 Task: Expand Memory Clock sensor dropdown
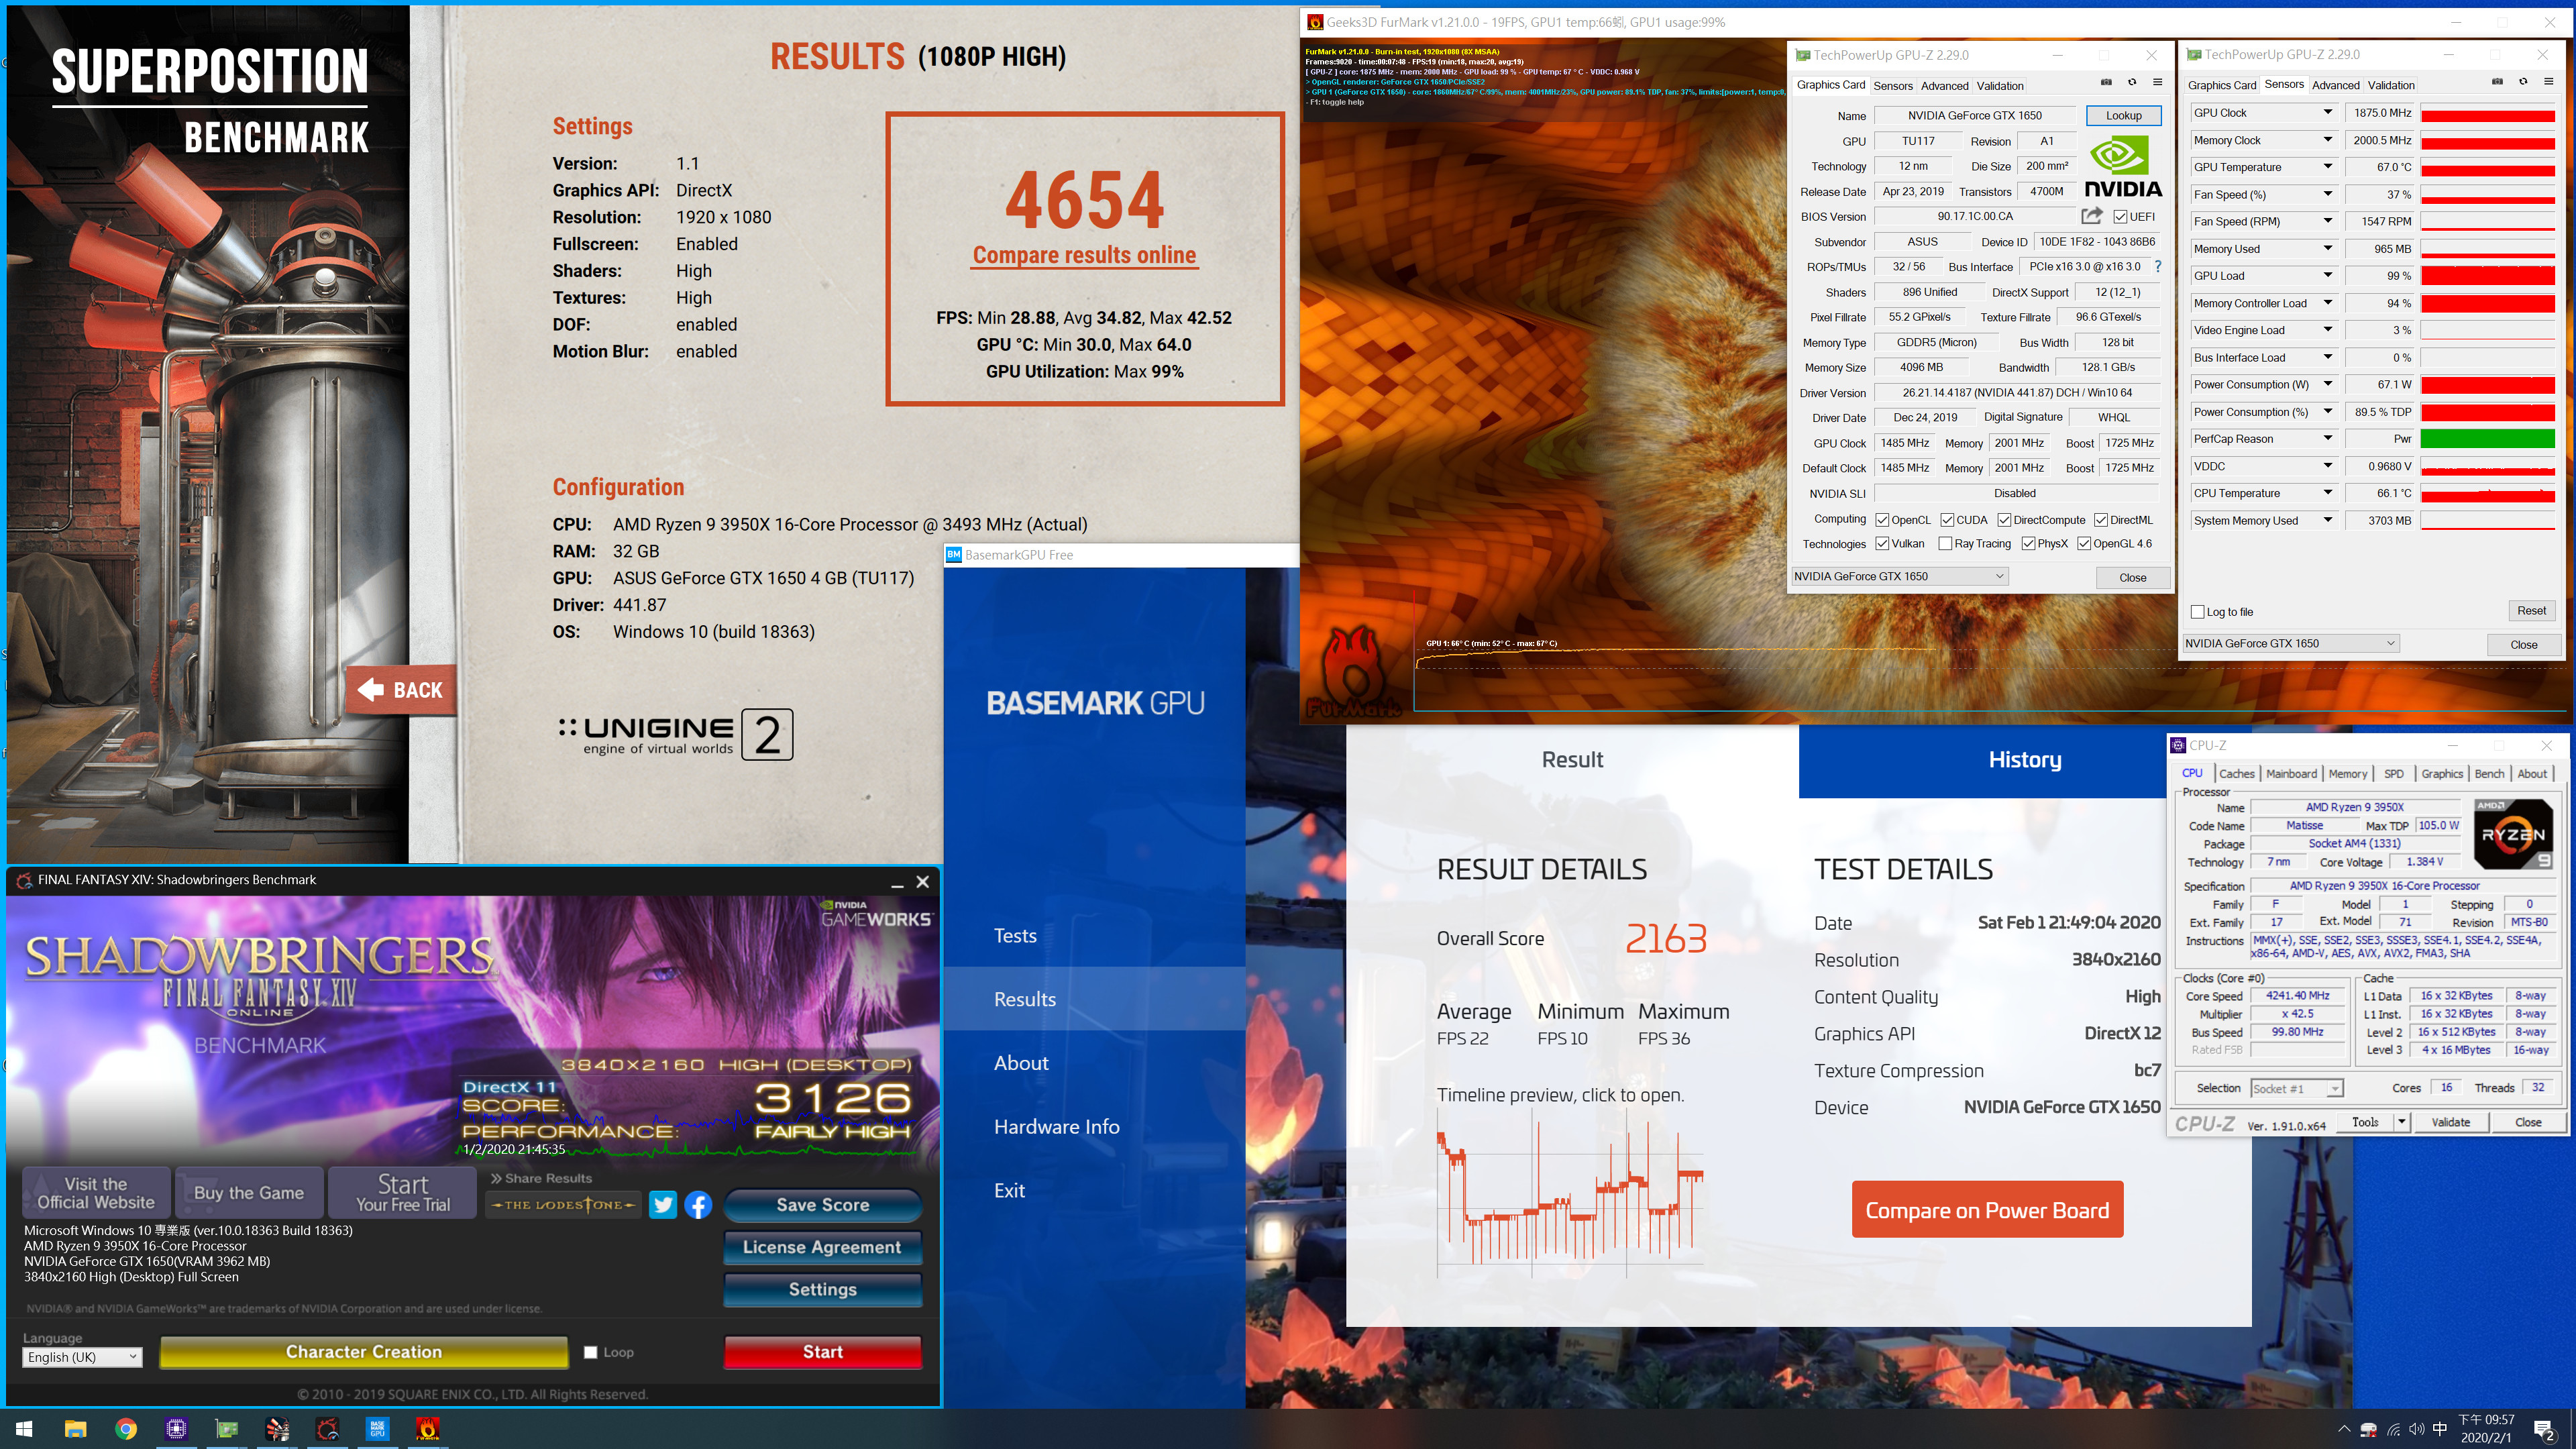coord(2327,140)
